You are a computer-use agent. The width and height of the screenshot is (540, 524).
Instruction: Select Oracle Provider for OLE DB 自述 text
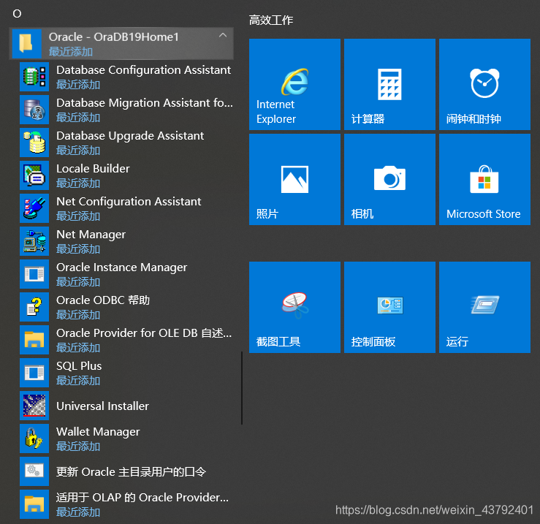144,333
